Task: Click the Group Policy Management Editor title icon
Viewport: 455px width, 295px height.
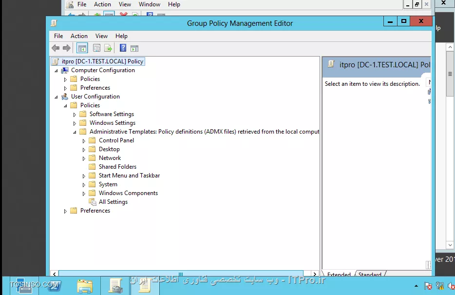Action: click(54, 23)
